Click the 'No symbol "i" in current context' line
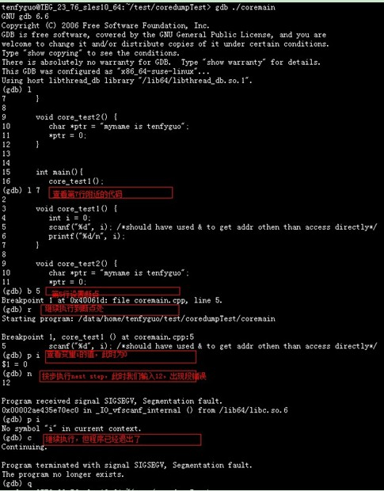 71,428
